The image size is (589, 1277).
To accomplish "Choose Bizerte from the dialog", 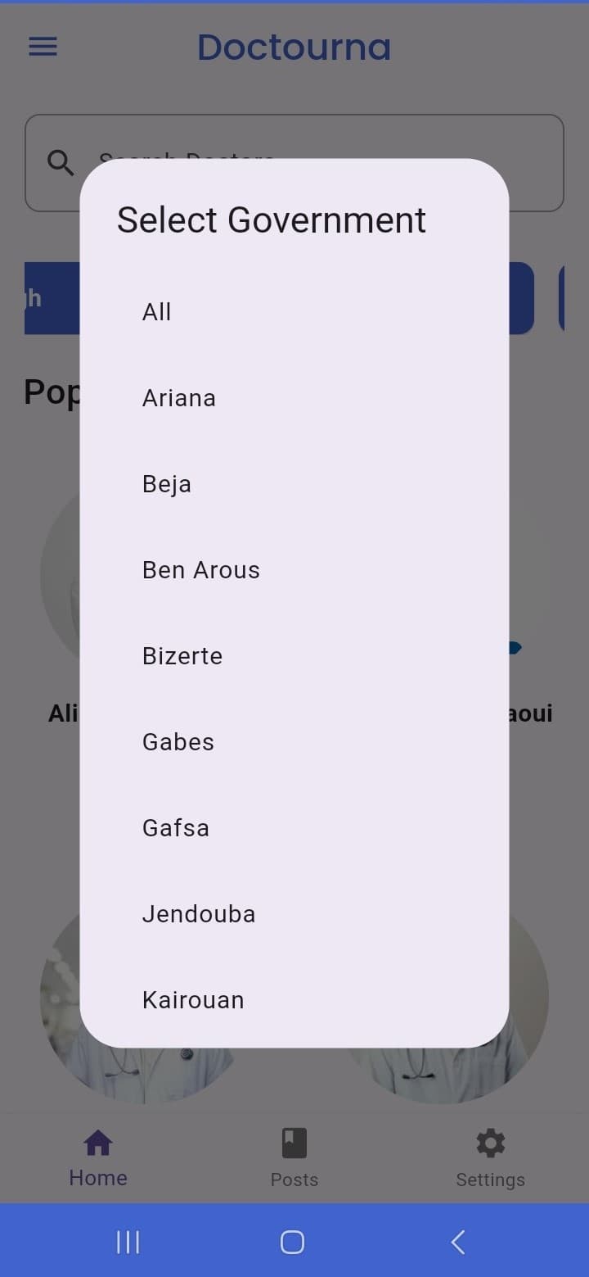I will click(294, 656).
